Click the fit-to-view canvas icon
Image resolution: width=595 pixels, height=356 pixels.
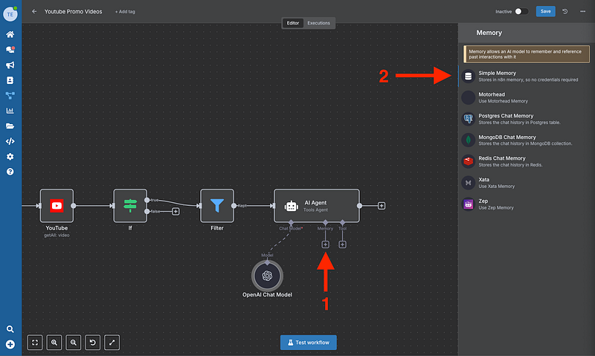pos(35,343)
